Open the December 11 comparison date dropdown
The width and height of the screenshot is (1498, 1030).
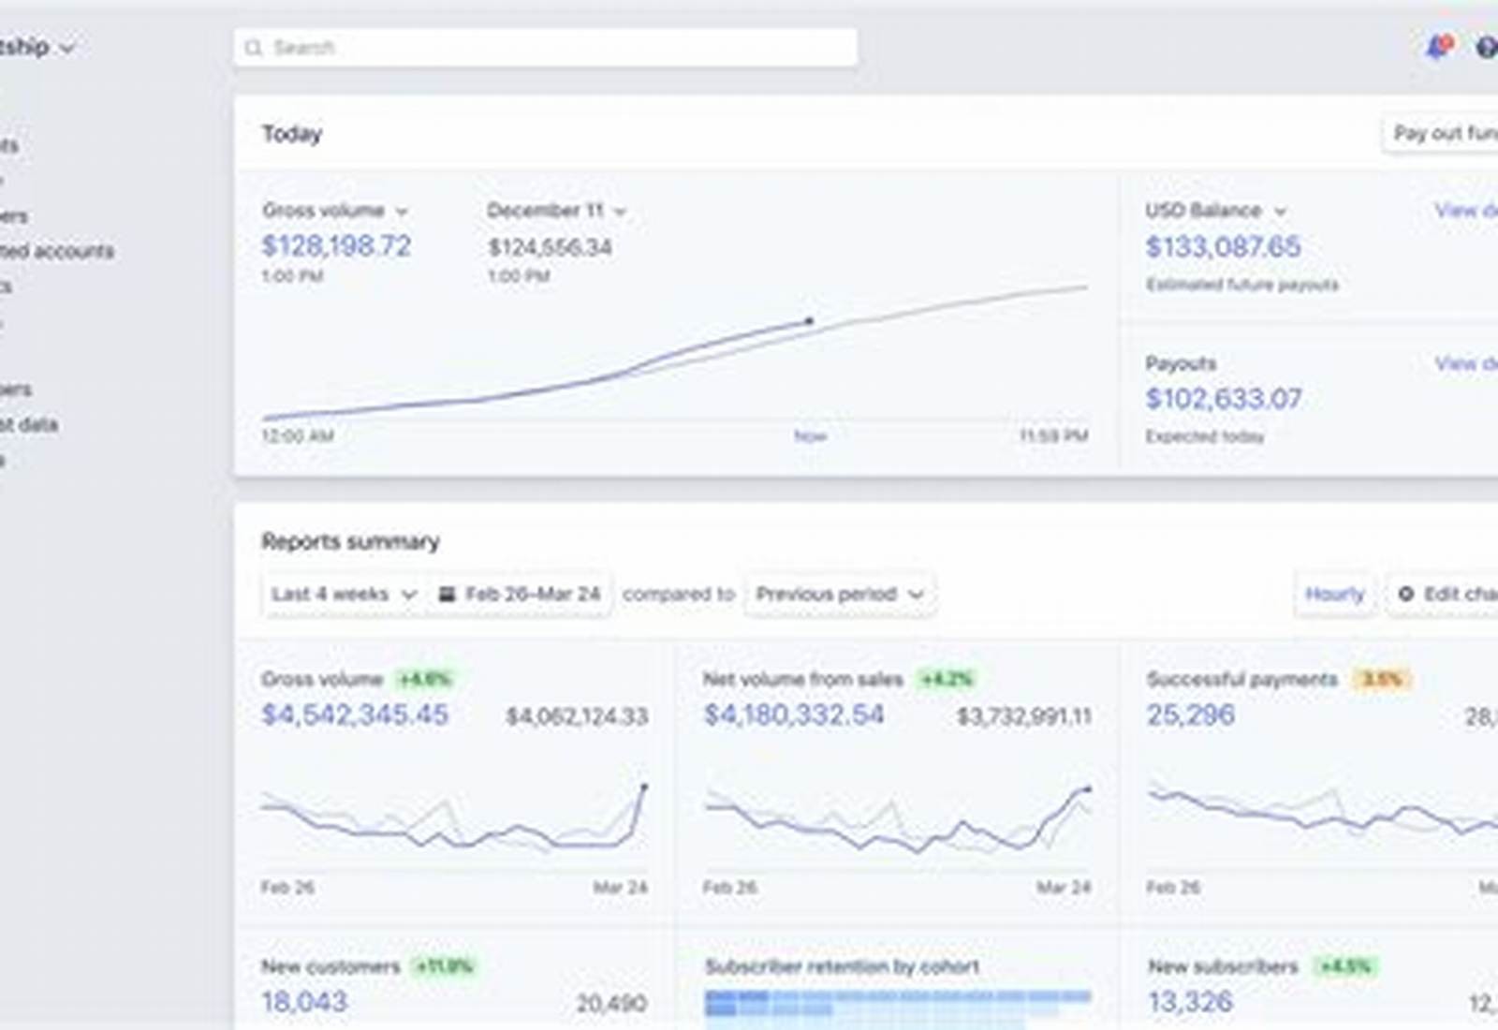pyautogui.click(x=556, y=211)
